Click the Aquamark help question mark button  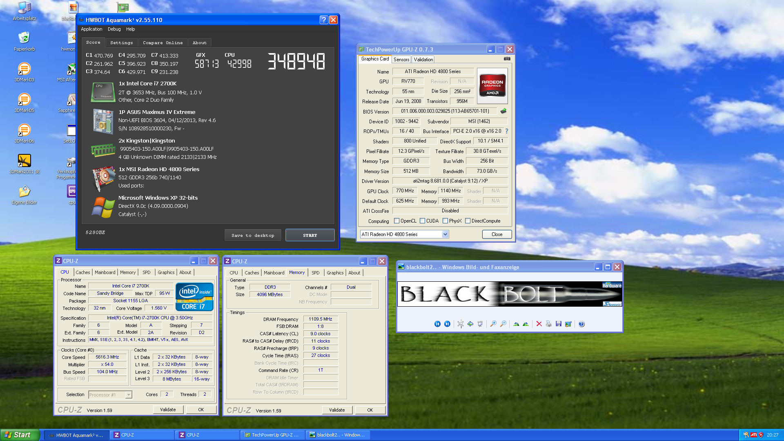click(324, 20)
